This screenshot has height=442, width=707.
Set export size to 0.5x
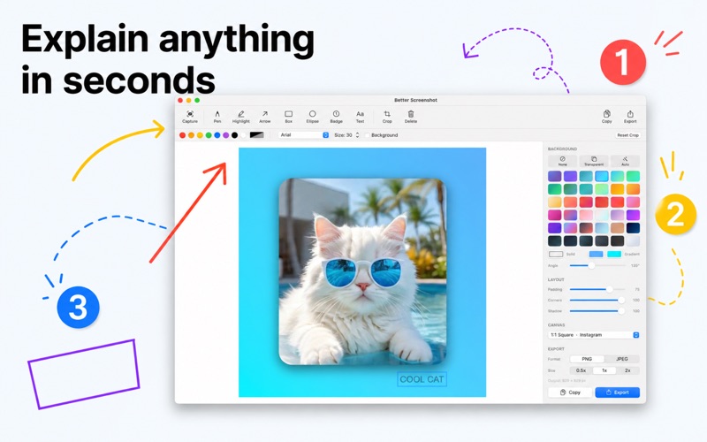(x=582, y=370)
